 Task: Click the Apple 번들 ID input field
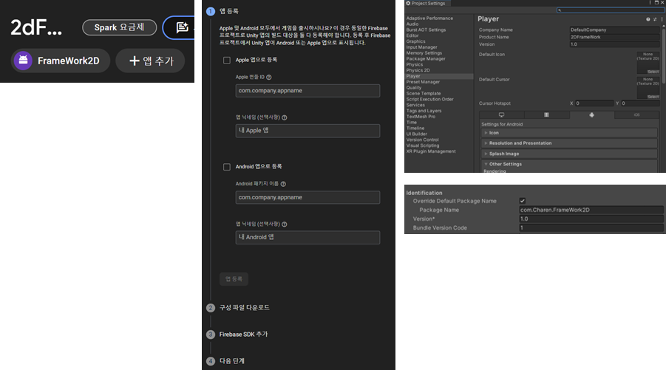[307, 91]
